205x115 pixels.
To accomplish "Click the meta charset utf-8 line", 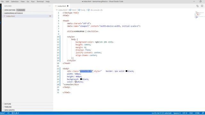I will pos(79,23).
